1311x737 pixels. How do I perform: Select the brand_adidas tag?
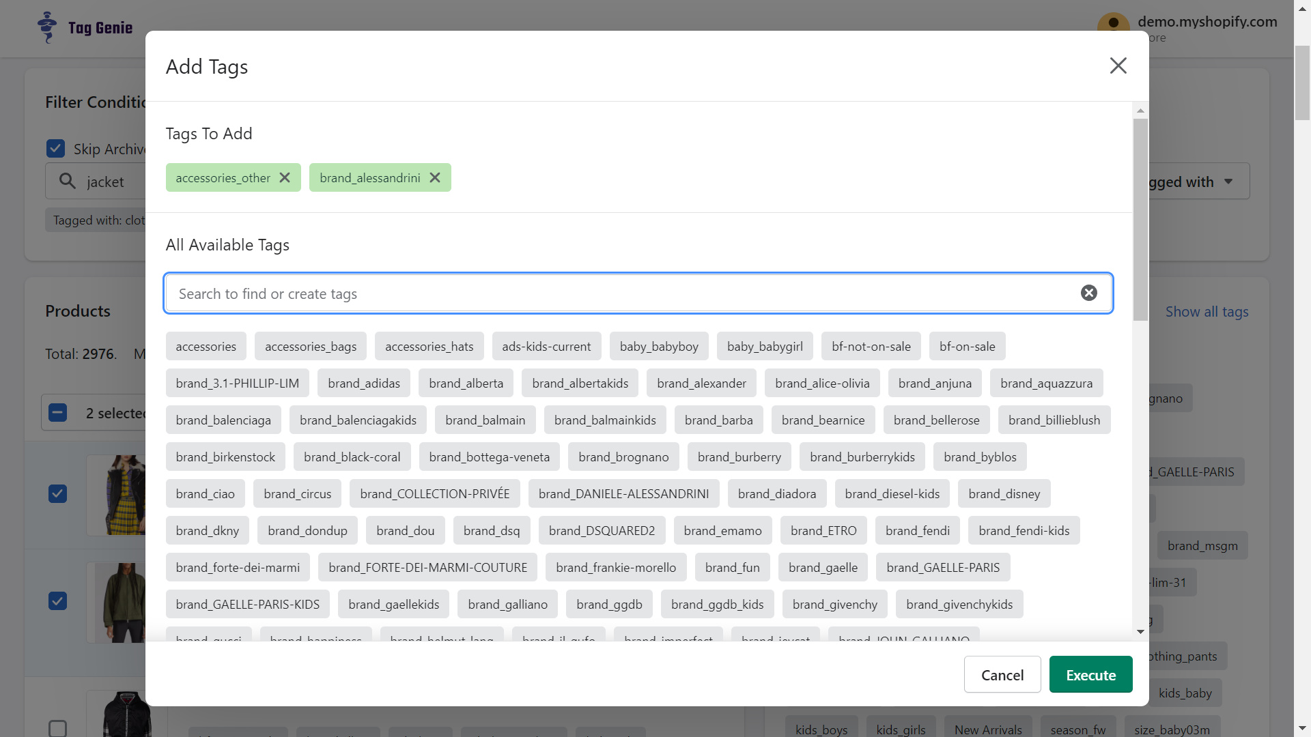(364, 383)
